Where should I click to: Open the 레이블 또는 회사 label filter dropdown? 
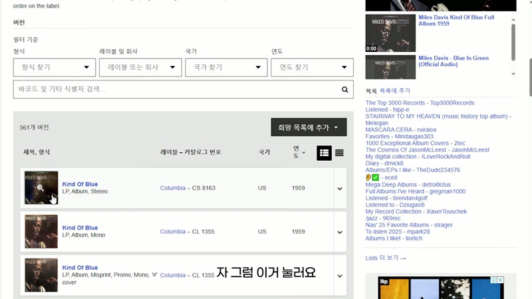(140, 67)
